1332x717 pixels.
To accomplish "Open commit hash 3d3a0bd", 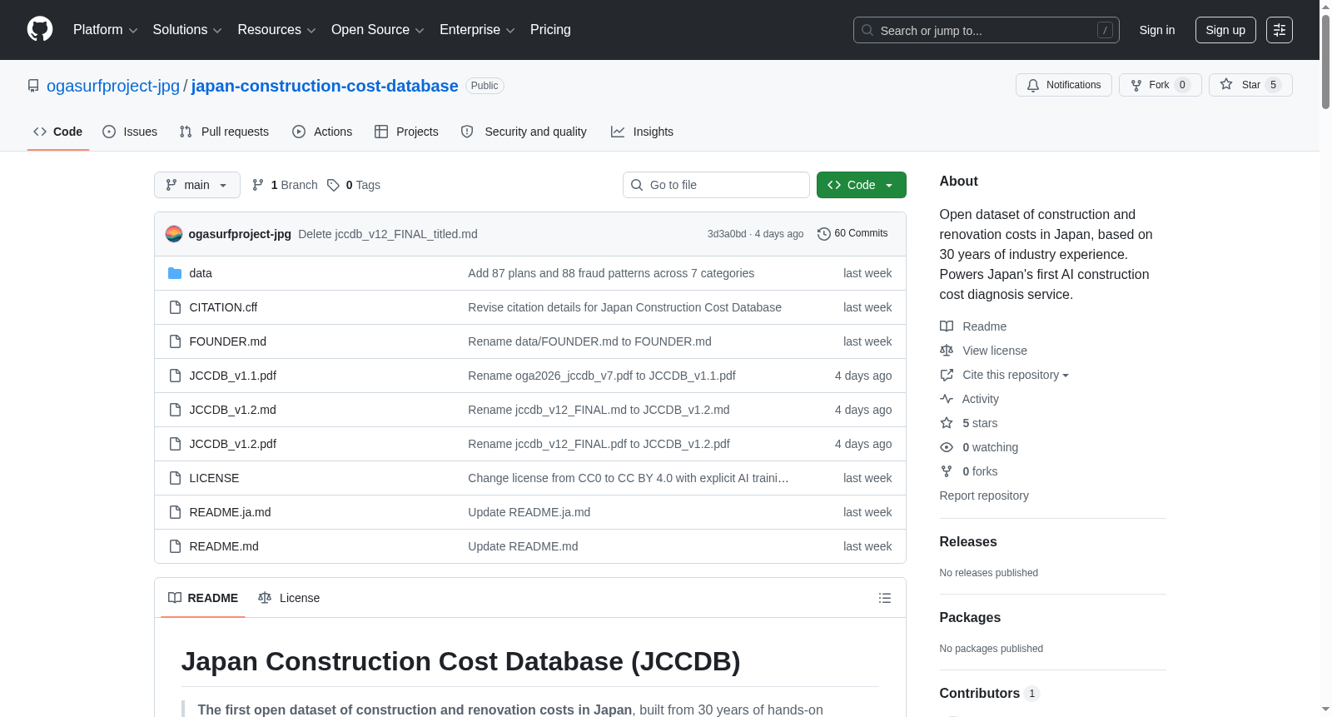I will [727, 234].
